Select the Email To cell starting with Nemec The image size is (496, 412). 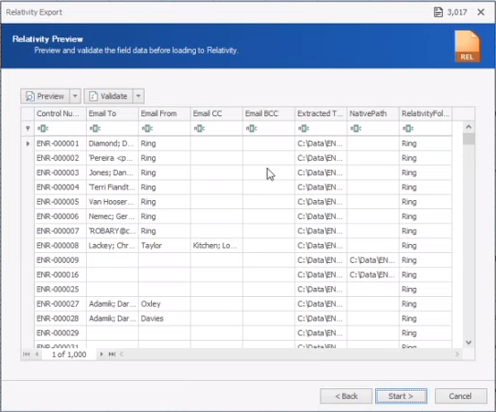(x=113, y=217)
